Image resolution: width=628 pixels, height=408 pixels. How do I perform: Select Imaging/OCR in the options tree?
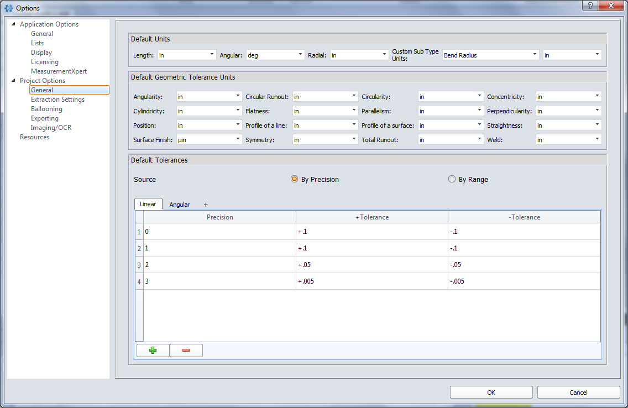(51, 128)
